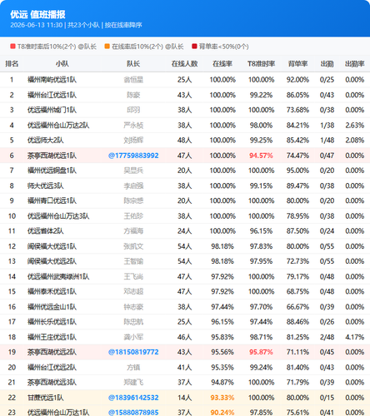Click 在线人数 value 46人

(184, 337)
